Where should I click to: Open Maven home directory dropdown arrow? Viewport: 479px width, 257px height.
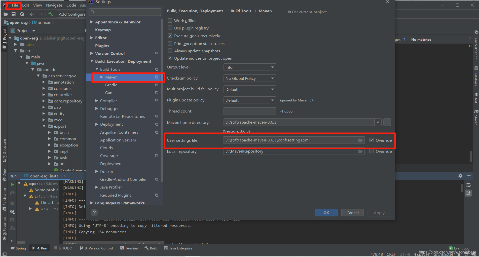(378, 122)
